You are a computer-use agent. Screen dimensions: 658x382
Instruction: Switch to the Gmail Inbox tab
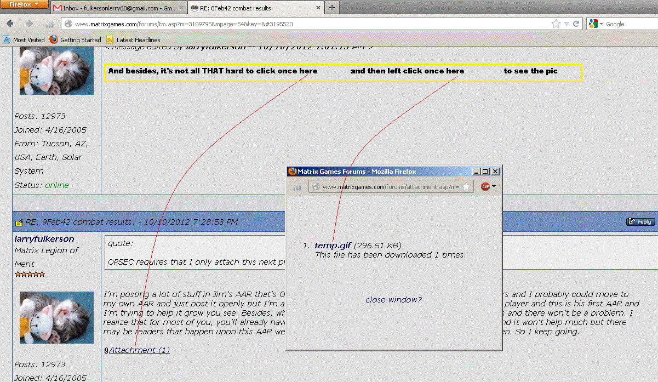(x=118, y=9)
